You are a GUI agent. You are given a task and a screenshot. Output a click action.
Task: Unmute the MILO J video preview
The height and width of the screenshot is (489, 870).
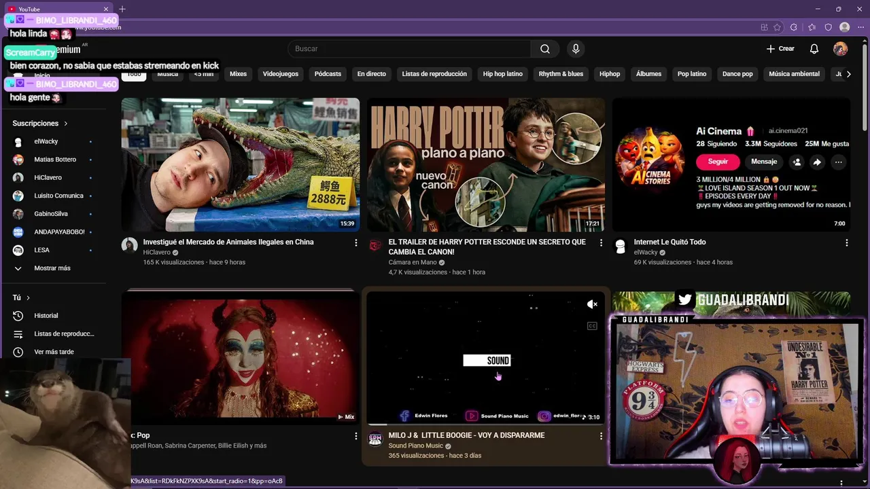tap(592, 304)
